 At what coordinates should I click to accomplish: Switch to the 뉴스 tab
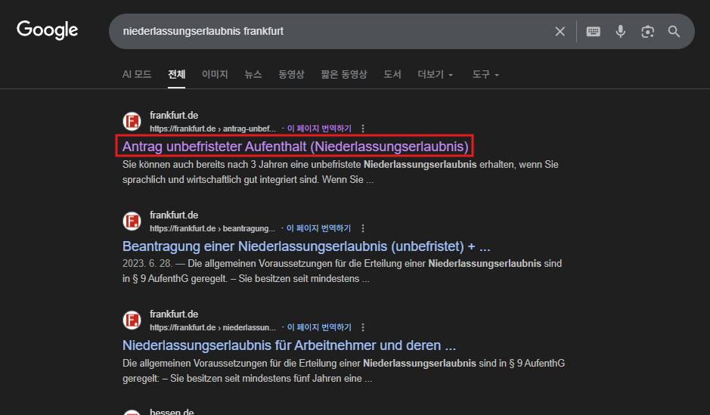(253, 74)
